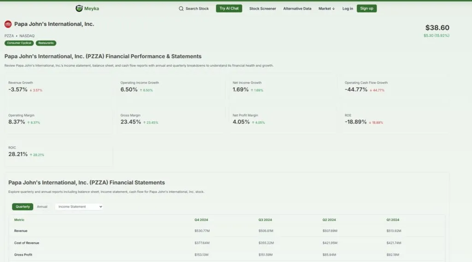Open Alternative Data page
This screenshot has width=472, height=262.
coord(297,9)
